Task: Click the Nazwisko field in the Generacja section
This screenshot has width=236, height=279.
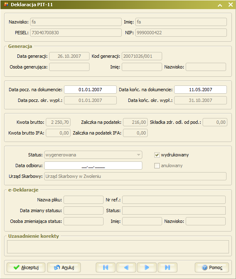Action: 206,67
